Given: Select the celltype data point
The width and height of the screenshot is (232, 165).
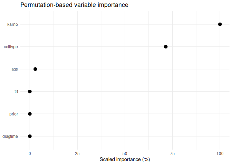Looking at the screenshot, I should coord(166,47).
